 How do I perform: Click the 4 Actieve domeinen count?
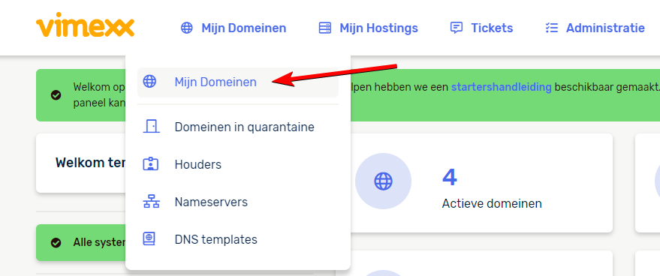492,188
